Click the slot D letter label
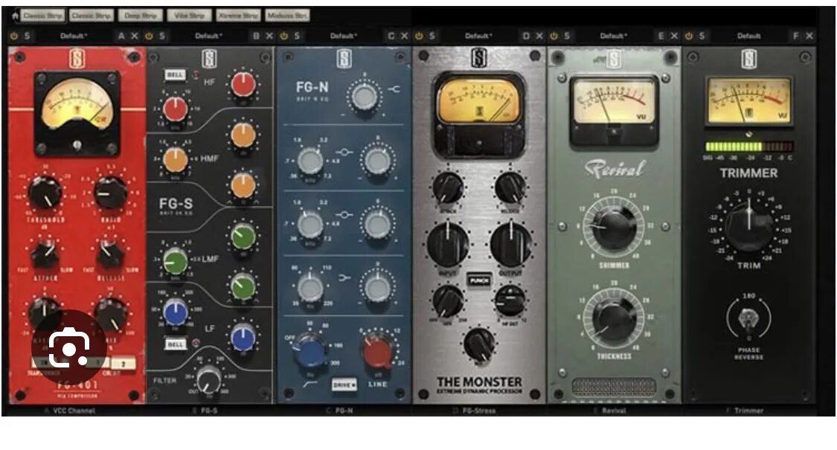 pyautogui.click(x=526, y=36)
